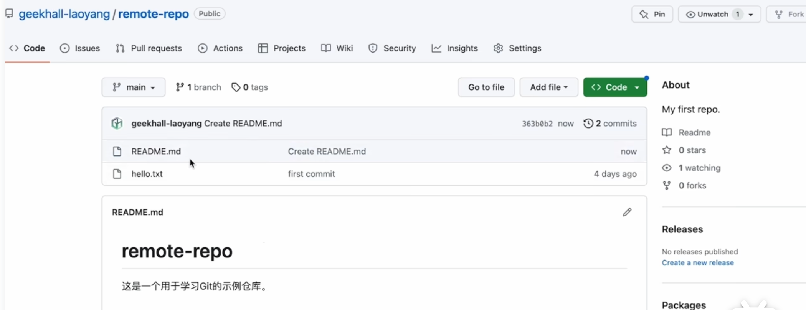
Task: Open the first commit message link
Action: coord(311,174)
